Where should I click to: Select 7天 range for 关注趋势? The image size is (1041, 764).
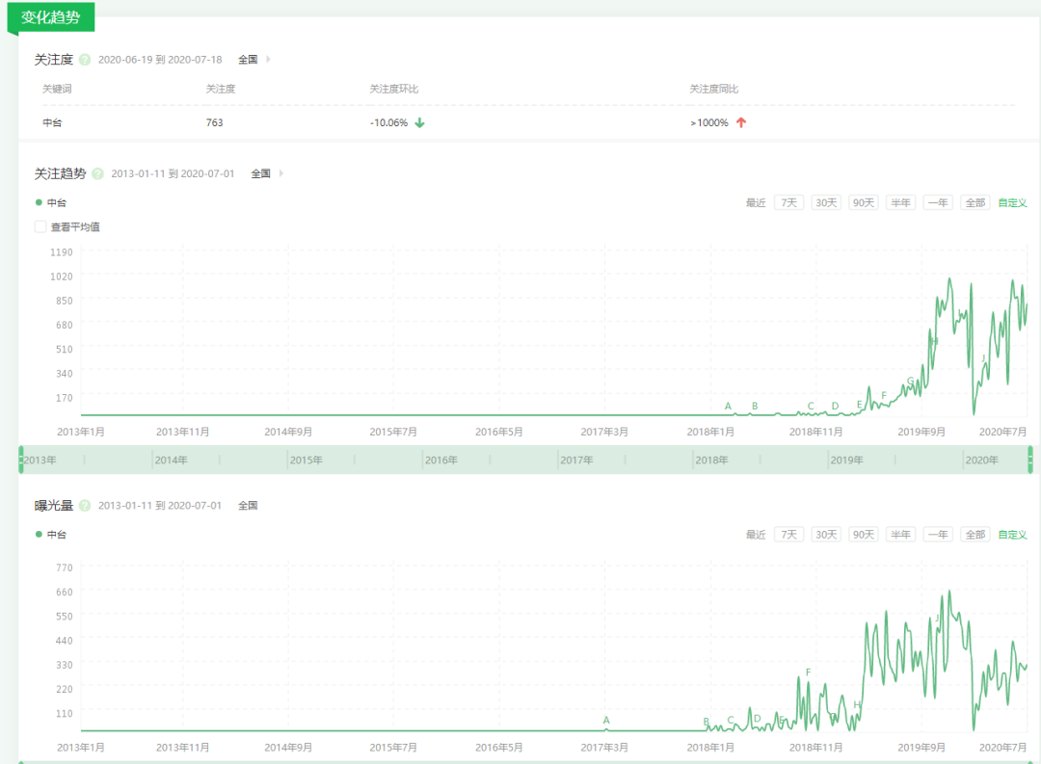click(788, 203)
